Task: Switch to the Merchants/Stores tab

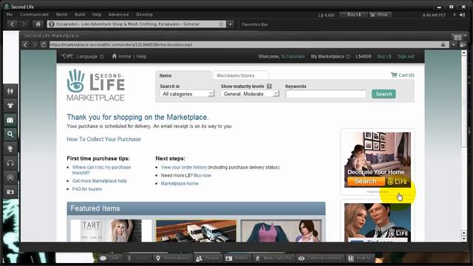Action: [240, 75]
